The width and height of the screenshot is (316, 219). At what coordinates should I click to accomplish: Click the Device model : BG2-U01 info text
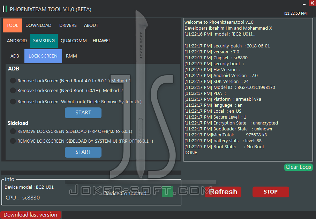[29, 187]
